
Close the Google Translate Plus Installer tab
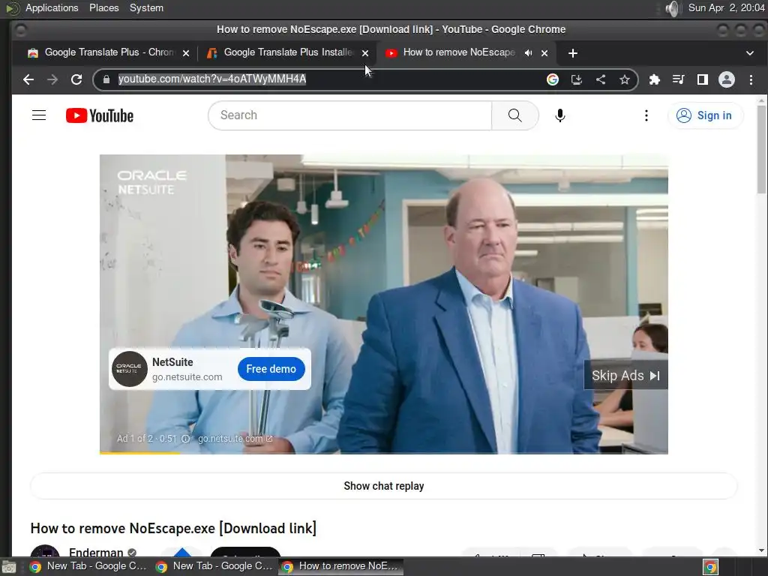tap(365, 53)
